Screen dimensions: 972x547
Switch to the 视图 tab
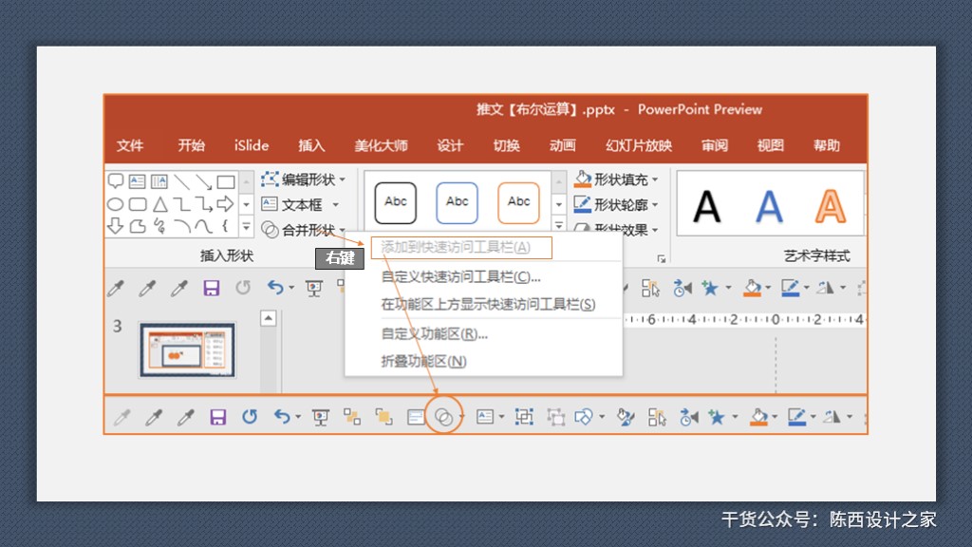(x=770, y=145)
